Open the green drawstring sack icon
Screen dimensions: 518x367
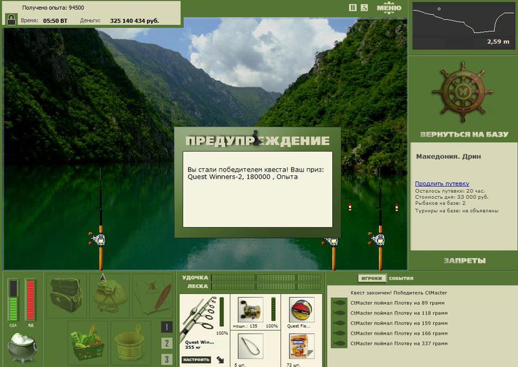point(109,295)
